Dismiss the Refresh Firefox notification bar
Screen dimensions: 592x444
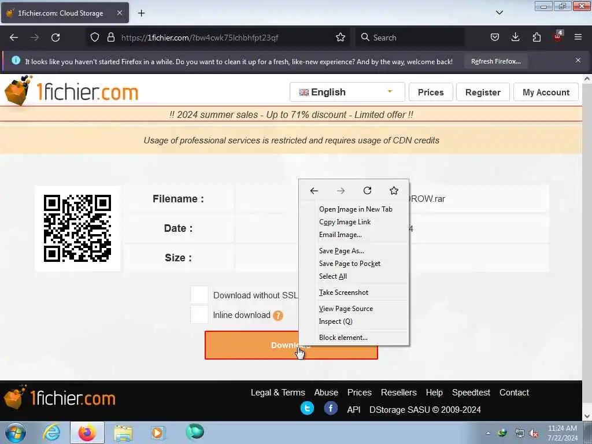pos(578,60)
